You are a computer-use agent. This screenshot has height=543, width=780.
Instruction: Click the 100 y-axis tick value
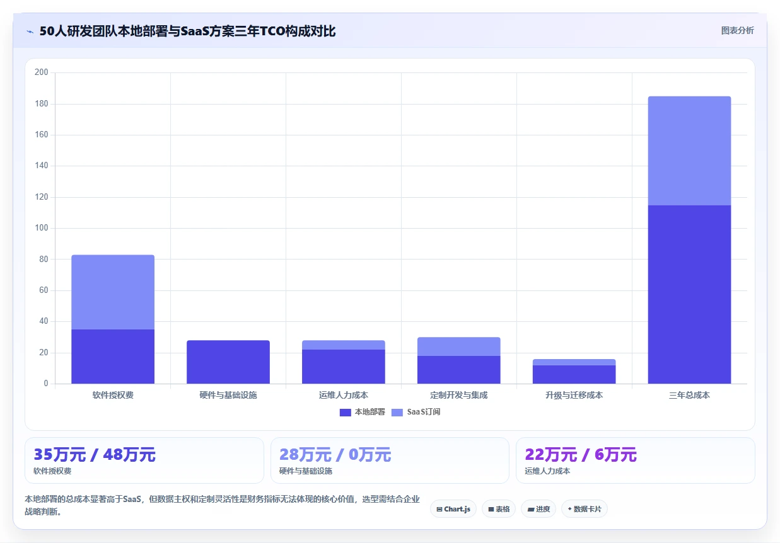point(42,228)
